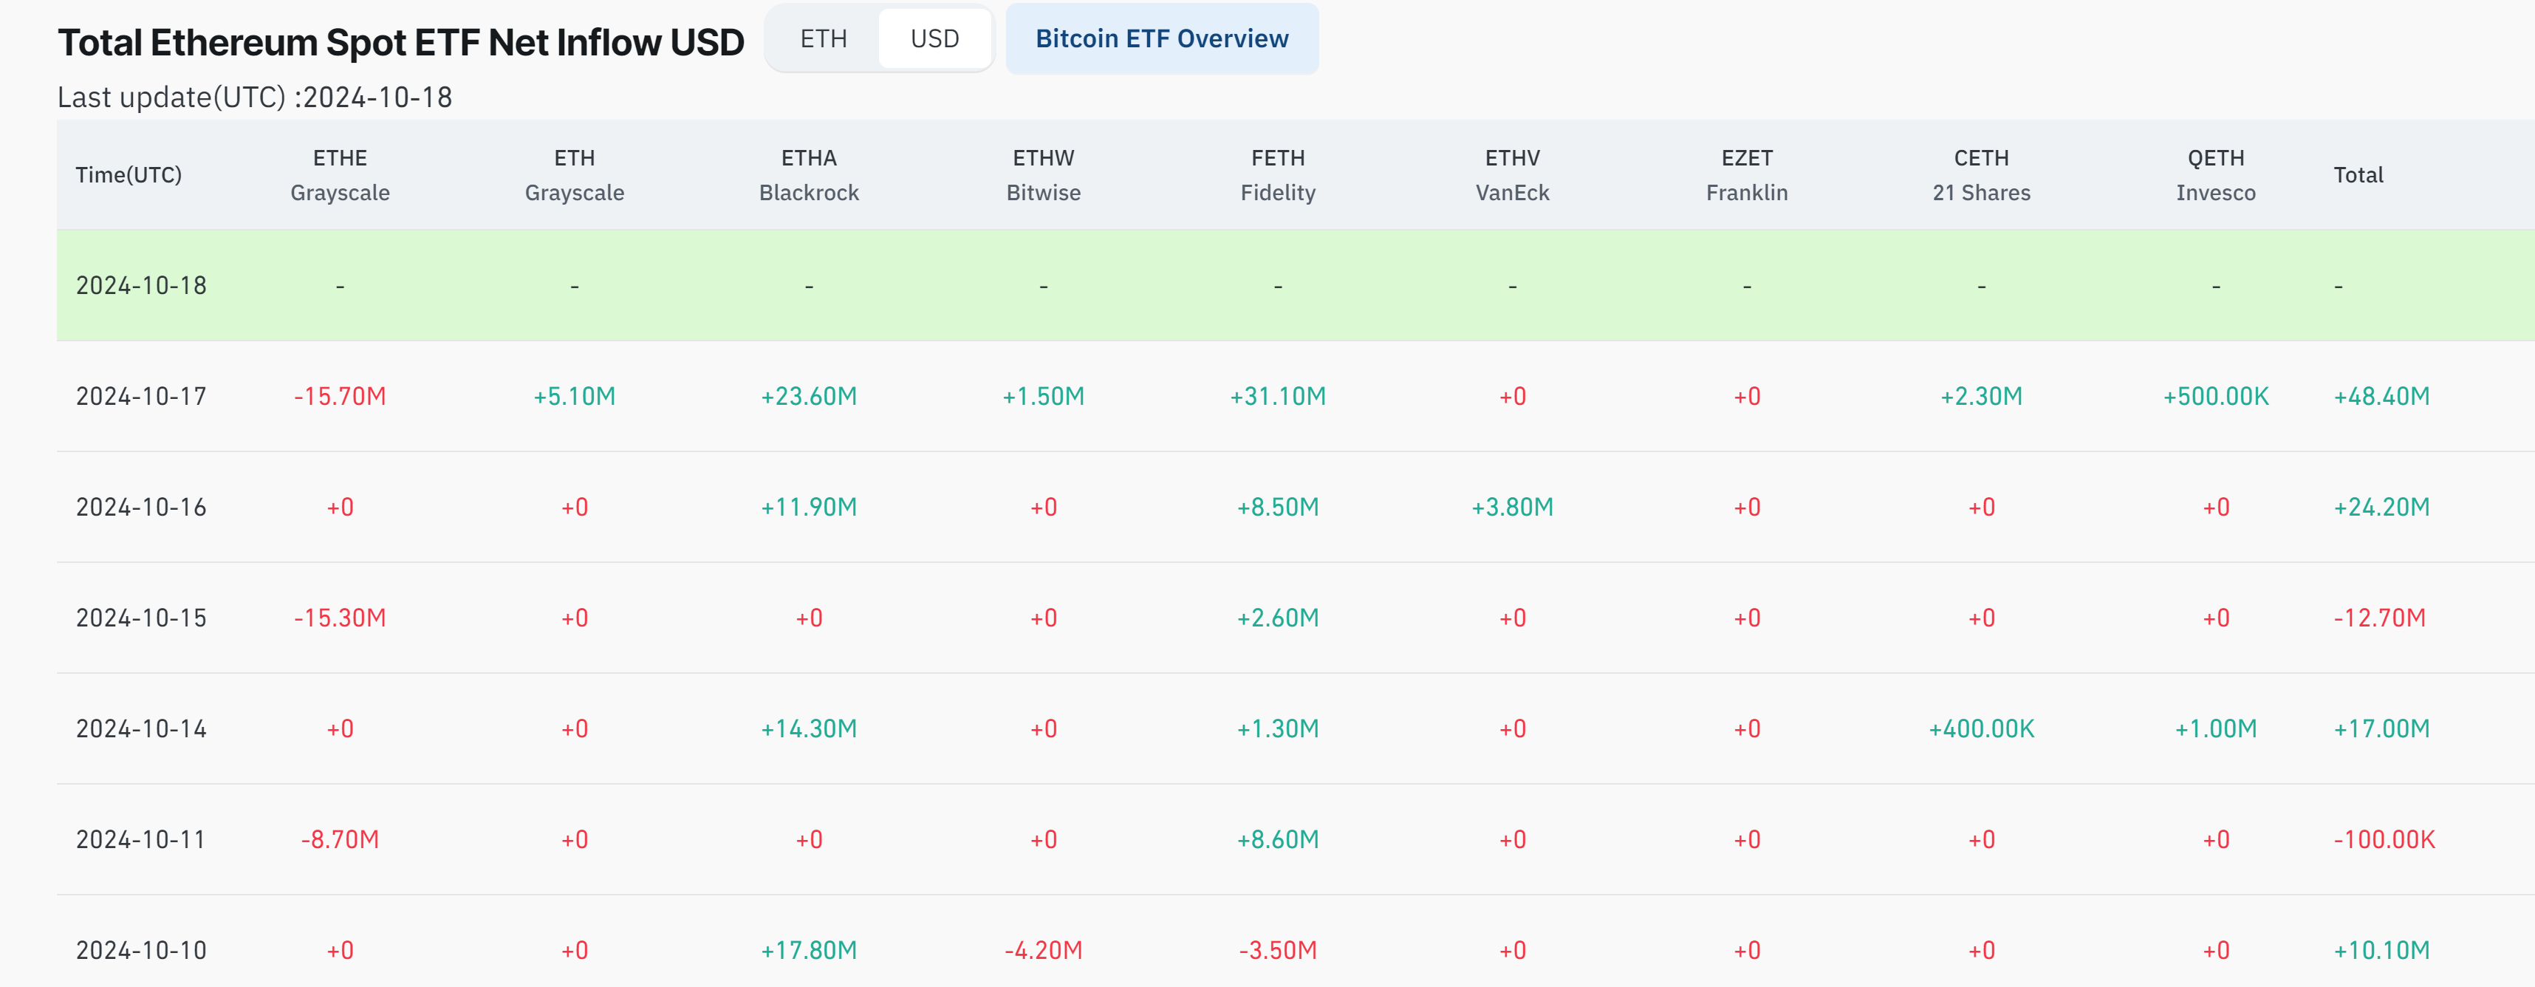Click the ETHE Grayscale column header
Viewport: 2535px width, 987px height.
tap(340, 175)
